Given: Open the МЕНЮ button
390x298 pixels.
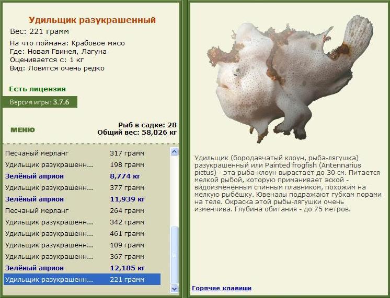Looking at the screenshot, I should (22, 130).
